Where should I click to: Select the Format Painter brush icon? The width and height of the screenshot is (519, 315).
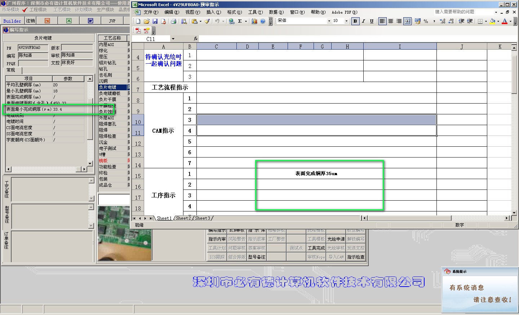(x=207, y=21)
